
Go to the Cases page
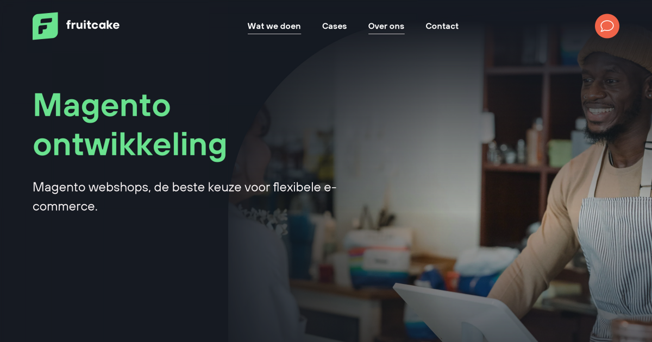point(334,26)
